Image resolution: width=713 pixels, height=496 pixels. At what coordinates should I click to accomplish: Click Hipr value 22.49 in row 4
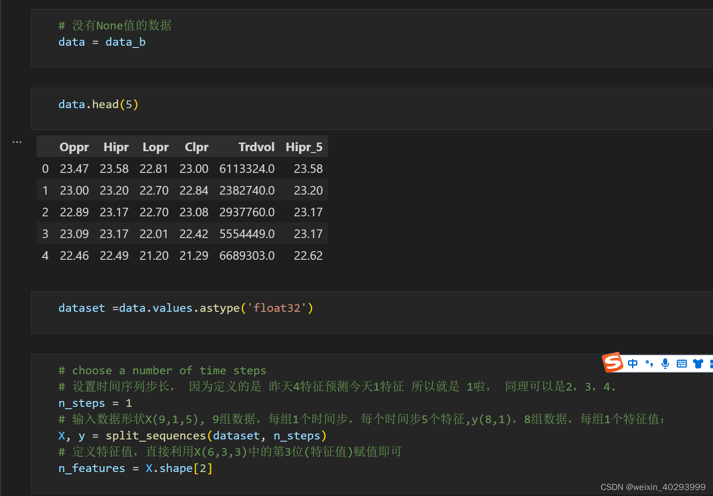(114, 256)
